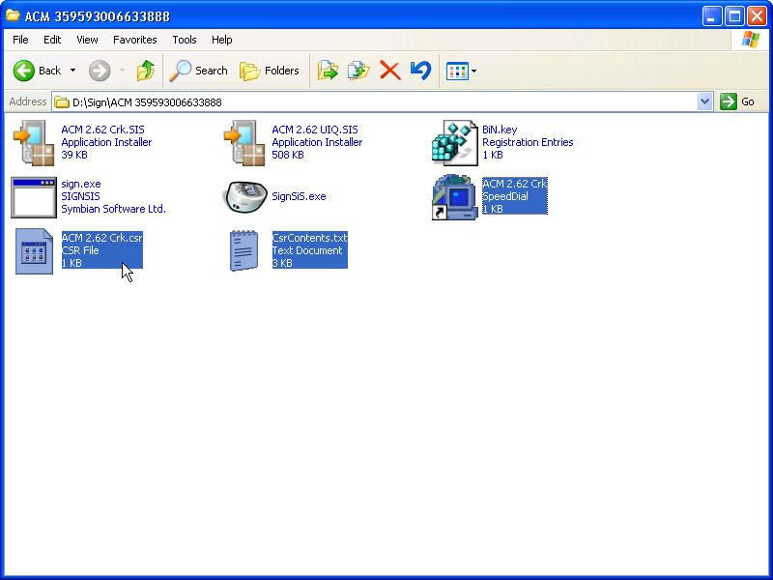Click the blue Undo arrow icon

[x=420, y=71]
